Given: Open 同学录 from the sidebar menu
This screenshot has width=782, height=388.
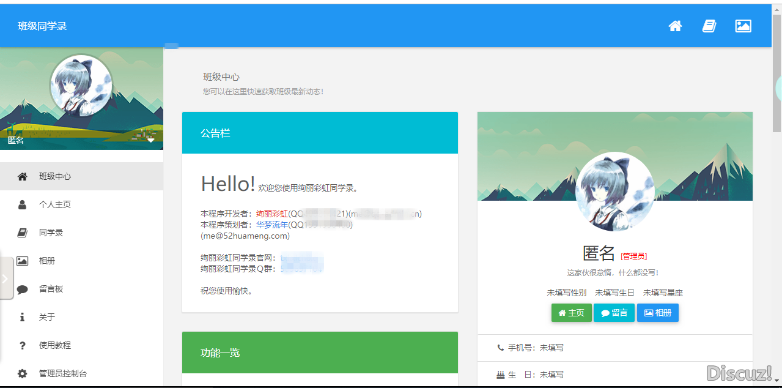Looking at the screenshot, I should 51,233.
